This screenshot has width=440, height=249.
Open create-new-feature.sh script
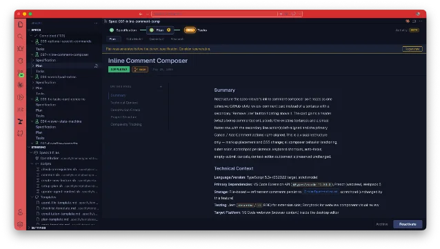click(68, 181)
